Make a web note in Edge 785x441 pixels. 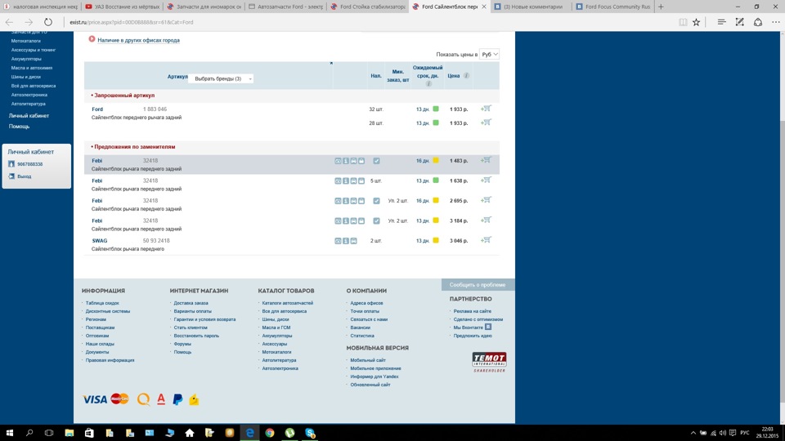pos(740,22)
